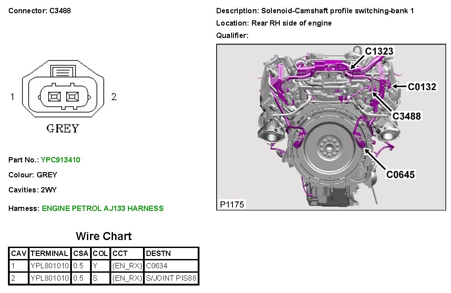
Task: Click the S/JOINT PIS88 destination cell
Action: 171,278
